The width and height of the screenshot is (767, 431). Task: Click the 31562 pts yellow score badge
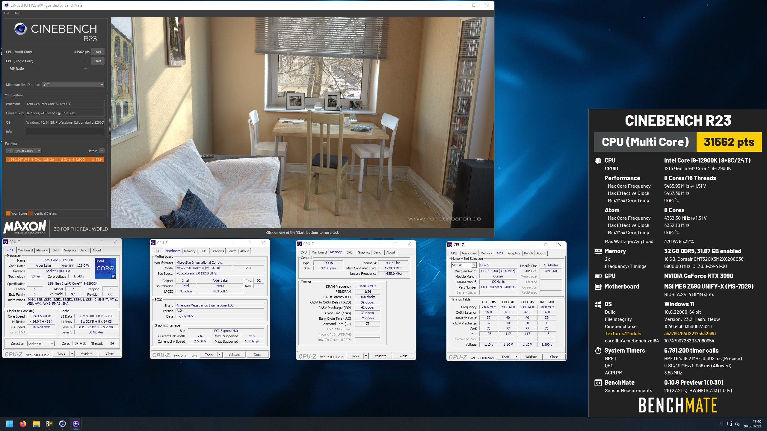pos(729,142)
